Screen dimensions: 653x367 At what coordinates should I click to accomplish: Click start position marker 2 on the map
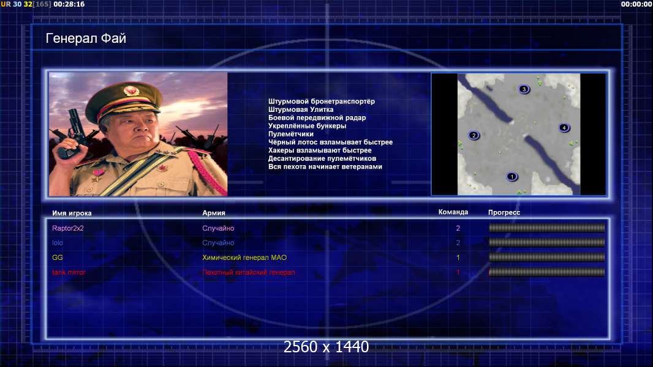[x=473, y=135]
